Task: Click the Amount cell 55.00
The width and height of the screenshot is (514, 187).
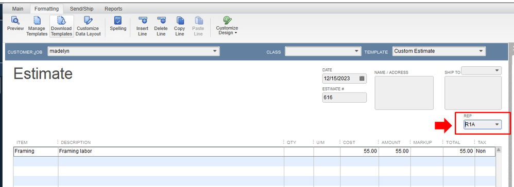Action: coord(395,152)
